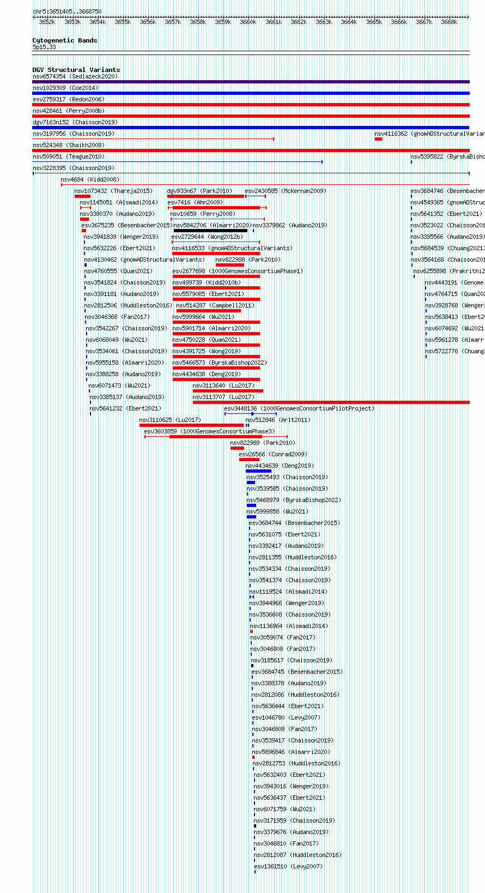Click the blue nsv4434639 (Deng2019) bar
This screenshot has width=485, height=893.
[258, 471]
